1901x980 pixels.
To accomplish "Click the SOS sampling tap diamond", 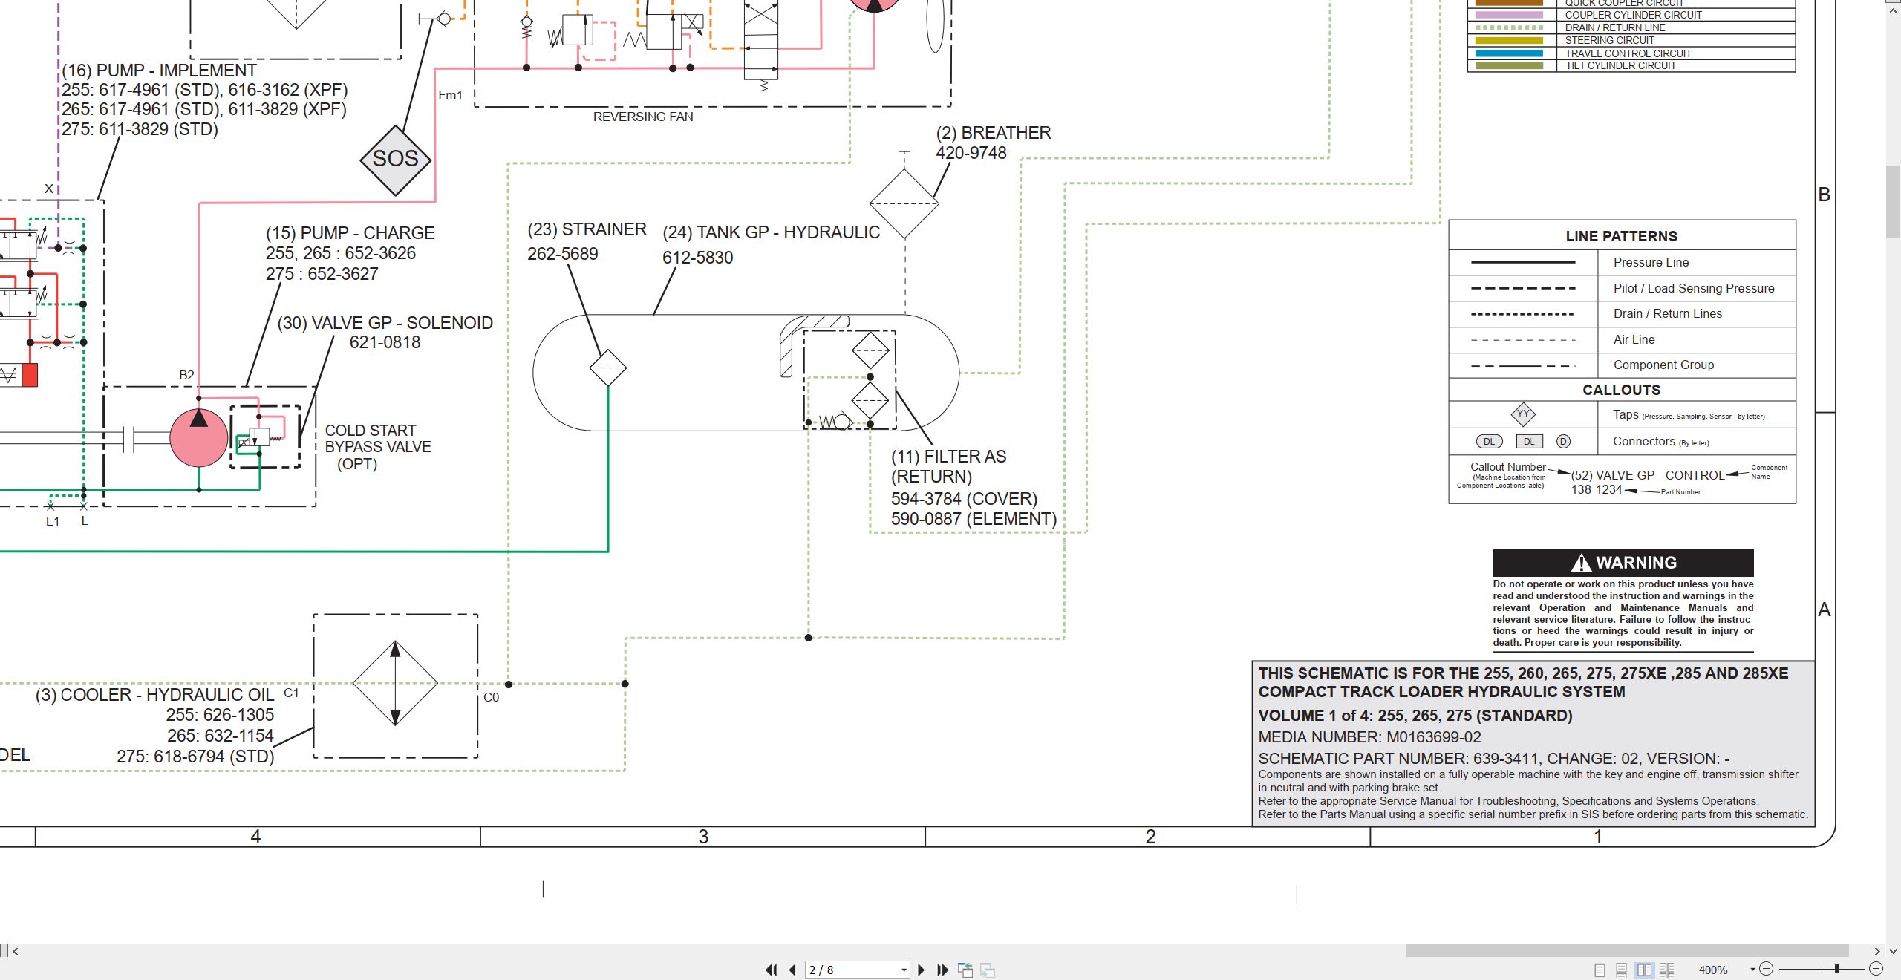I will tap(396, 159).
